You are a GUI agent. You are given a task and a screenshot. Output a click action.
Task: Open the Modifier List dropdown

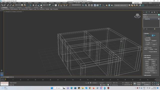pyautogui.click(x=151, y=17)
